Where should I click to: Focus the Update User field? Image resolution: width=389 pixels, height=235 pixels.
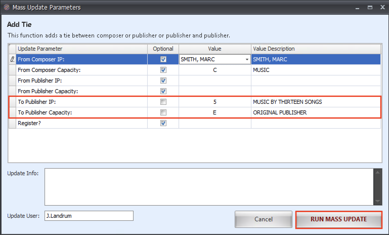coord(89,216)
